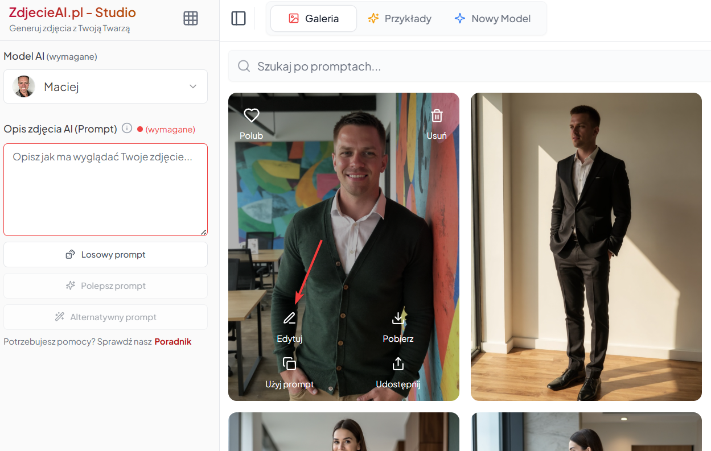
Task: Click the Polepsz prompt button
Action: coord(105,286)
